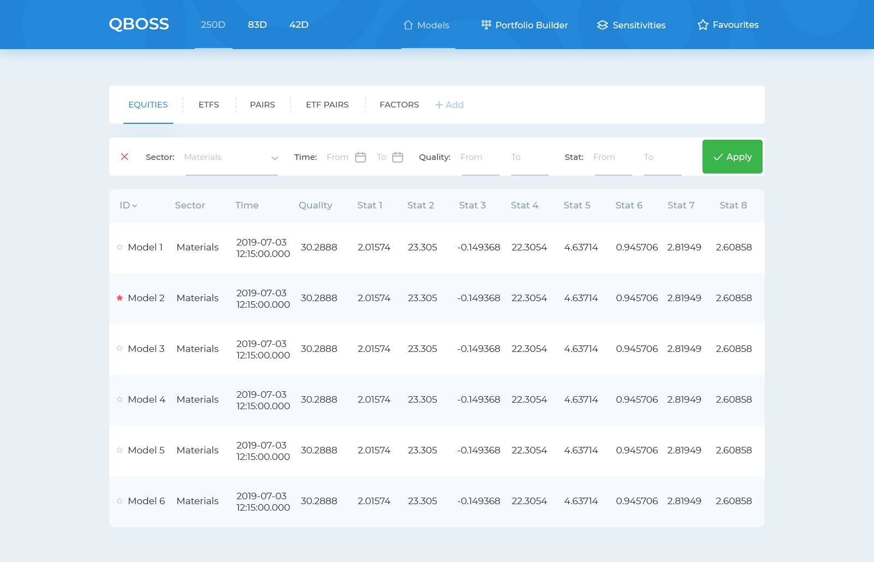This screenshot has height=562, width=874.
Task: Click the Sensitivities layers icon
Action: click(x=603, y=25)
